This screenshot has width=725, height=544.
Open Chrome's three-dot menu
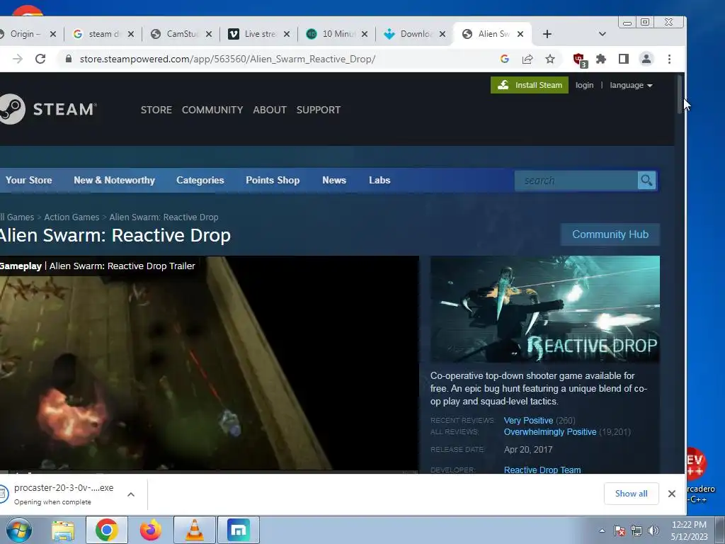669,59
